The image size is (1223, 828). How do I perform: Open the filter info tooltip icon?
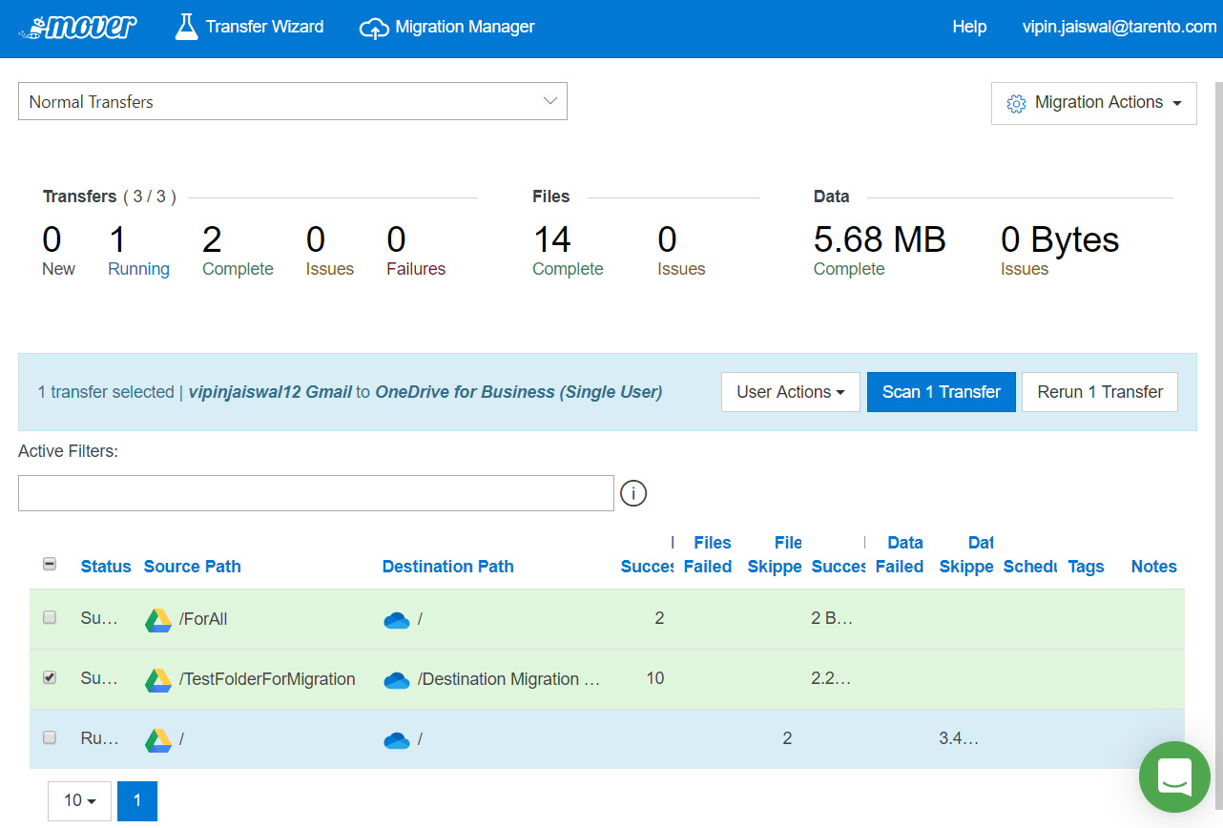pos(633,493)
